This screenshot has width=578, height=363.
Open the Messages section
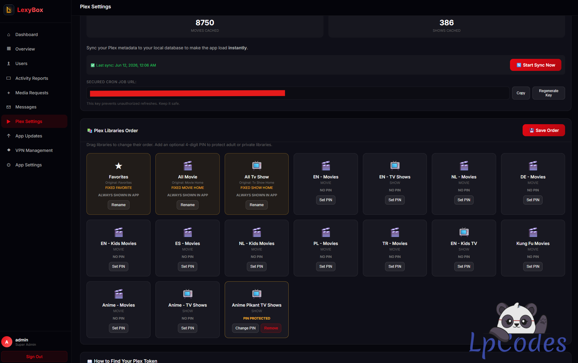[34, 107]
